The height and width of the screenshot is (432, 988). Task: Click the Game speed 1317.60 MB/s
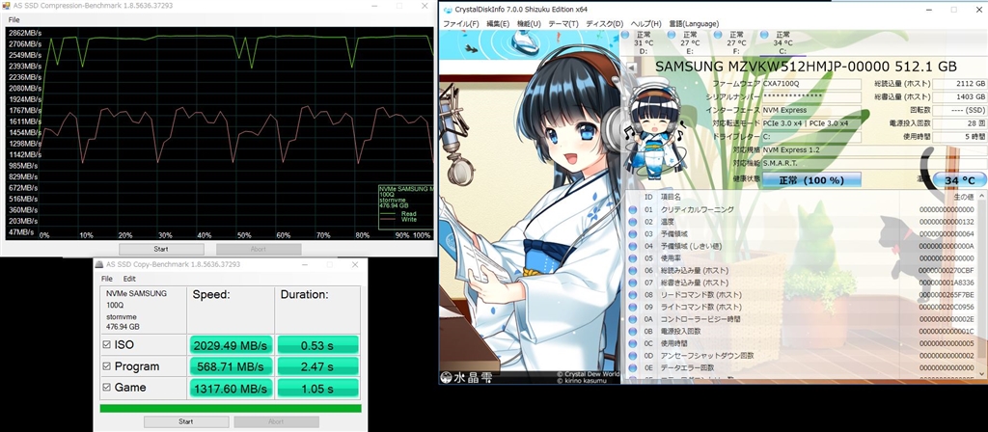[x=230, y=388]
